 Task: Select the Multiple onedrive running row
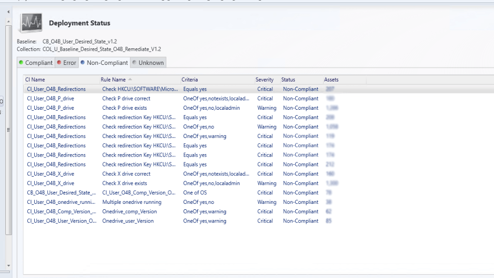(131, 202)
